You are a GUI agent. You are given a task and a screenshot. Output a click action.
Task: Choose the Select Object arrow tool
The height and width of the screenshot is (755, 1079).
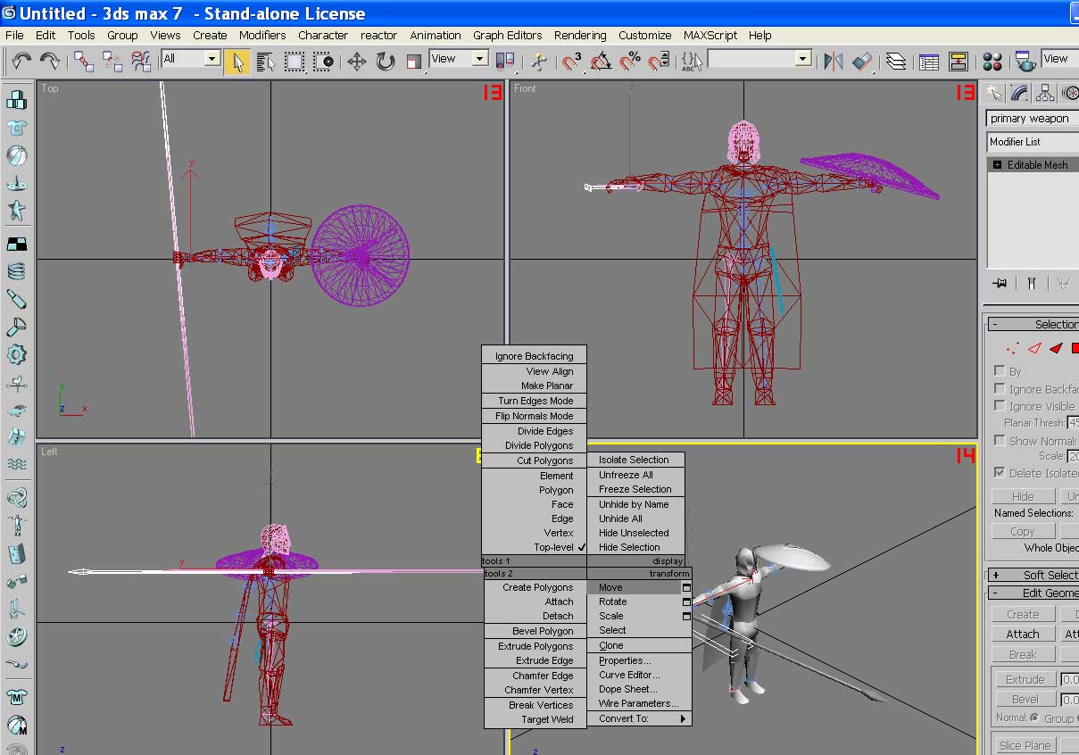237,61
